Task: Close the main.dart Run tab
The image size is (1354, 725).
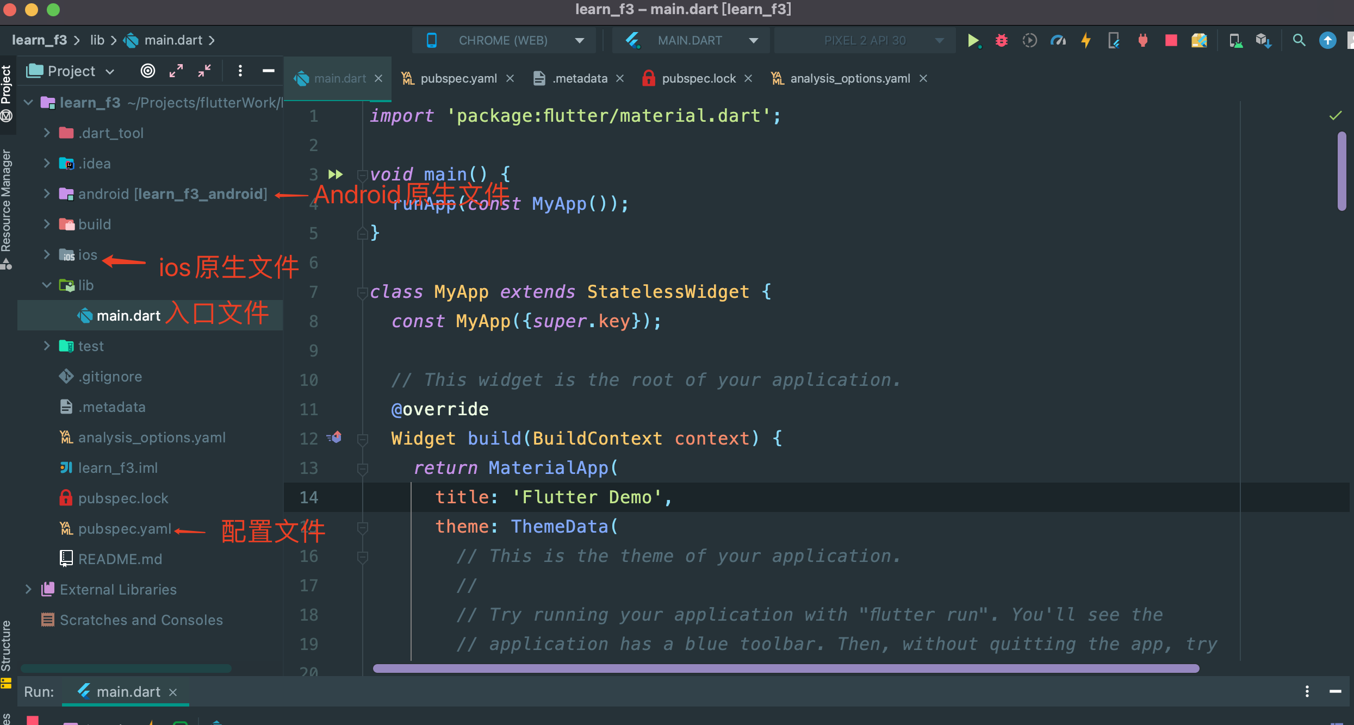Action: (173, 692)
